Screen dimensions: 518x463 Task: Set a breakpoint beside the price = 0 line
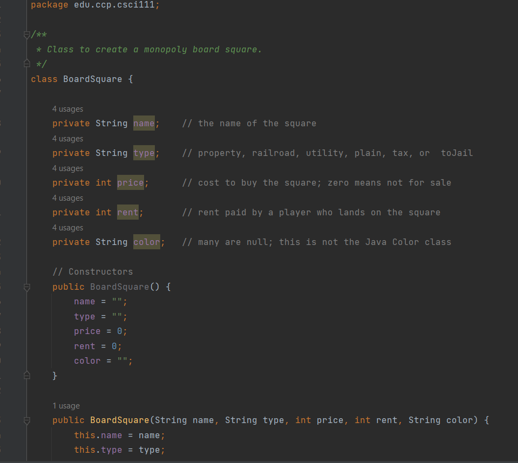pos(13,331)
